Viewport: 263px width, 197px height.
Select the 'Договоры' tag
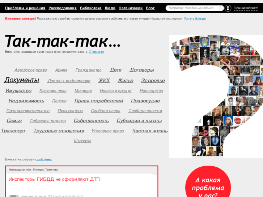click(x=142, y=70)
